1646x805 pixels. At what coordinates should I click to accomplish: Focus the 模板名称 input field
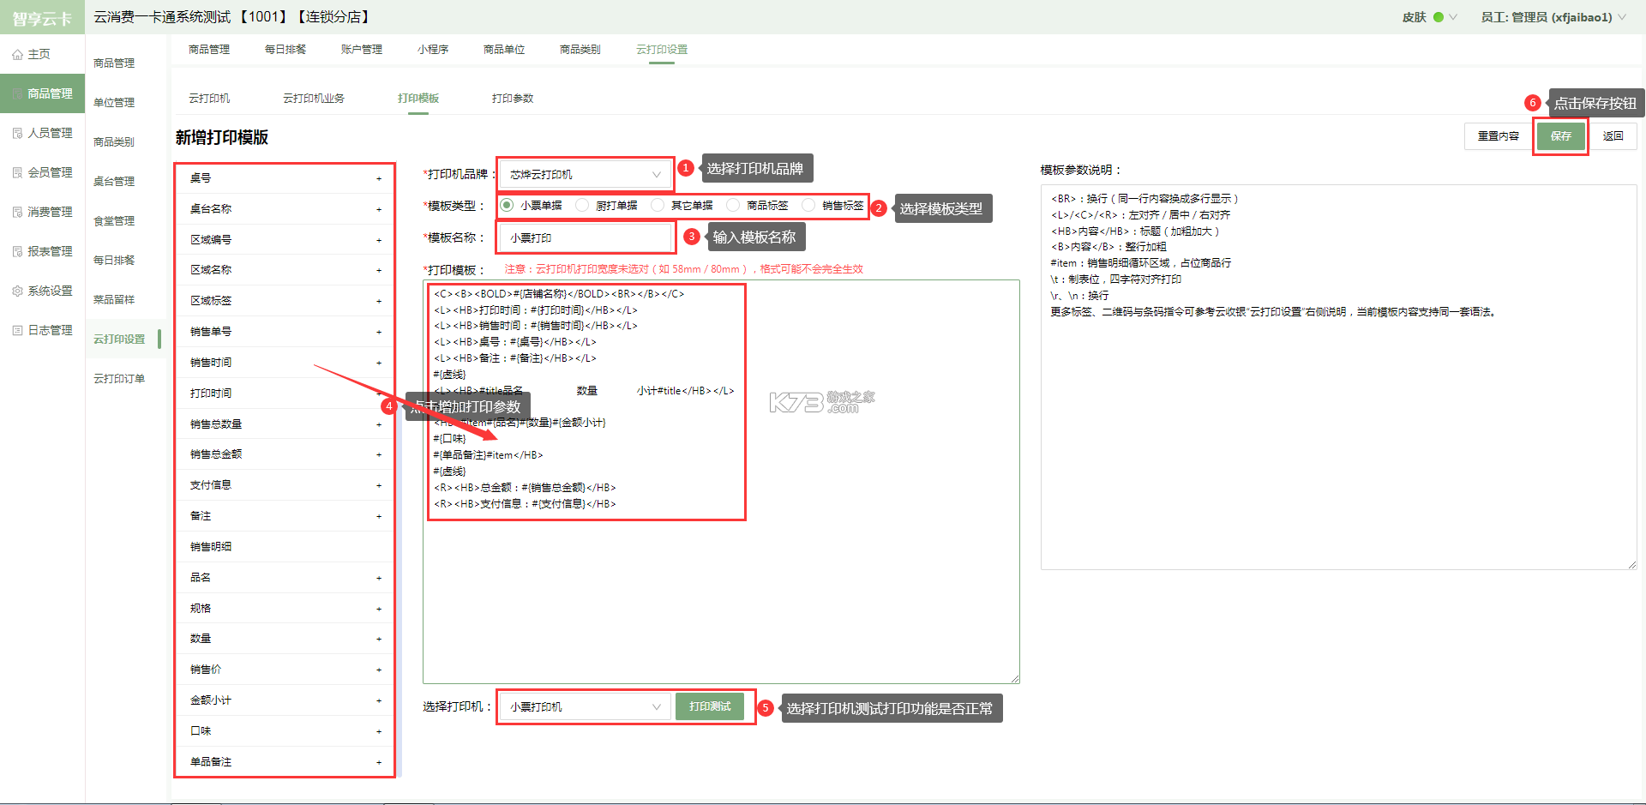coord(586,238)
